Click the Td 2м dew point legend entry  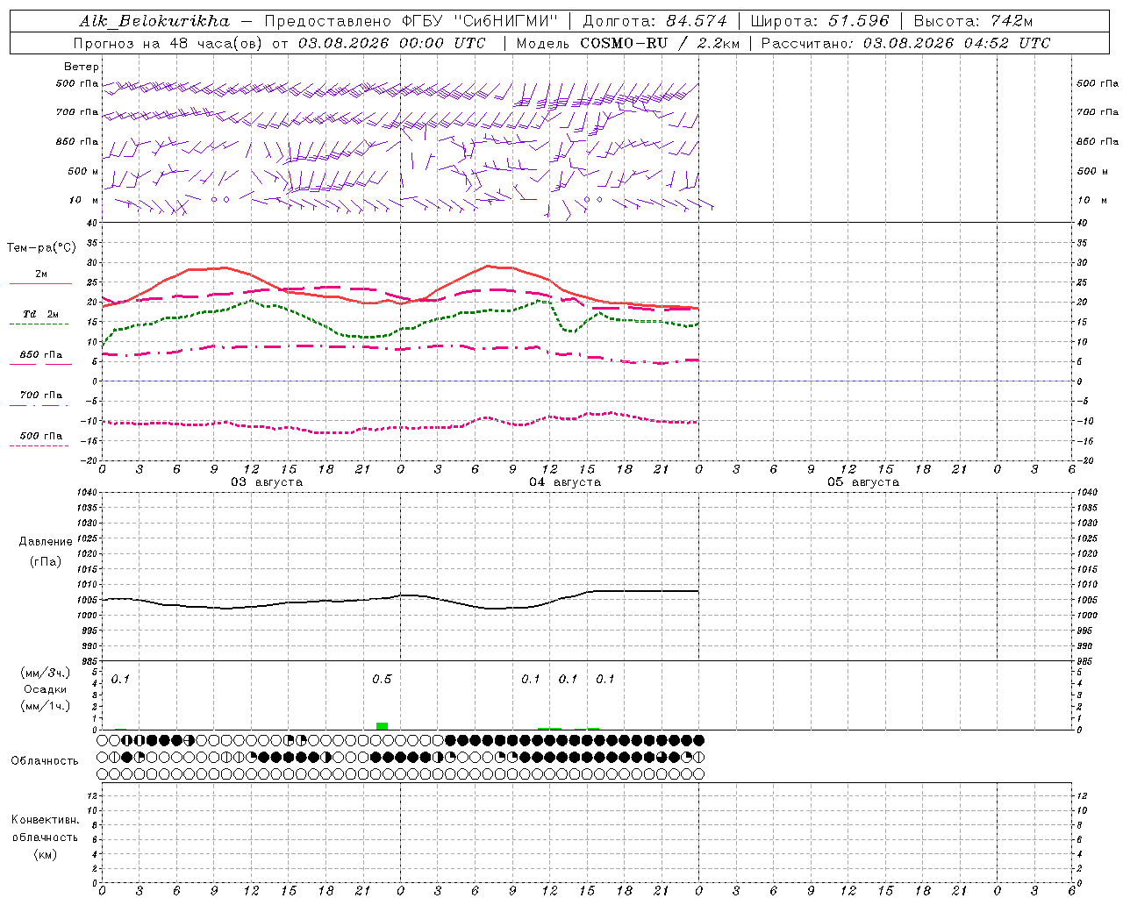click(x=40, y=314)
